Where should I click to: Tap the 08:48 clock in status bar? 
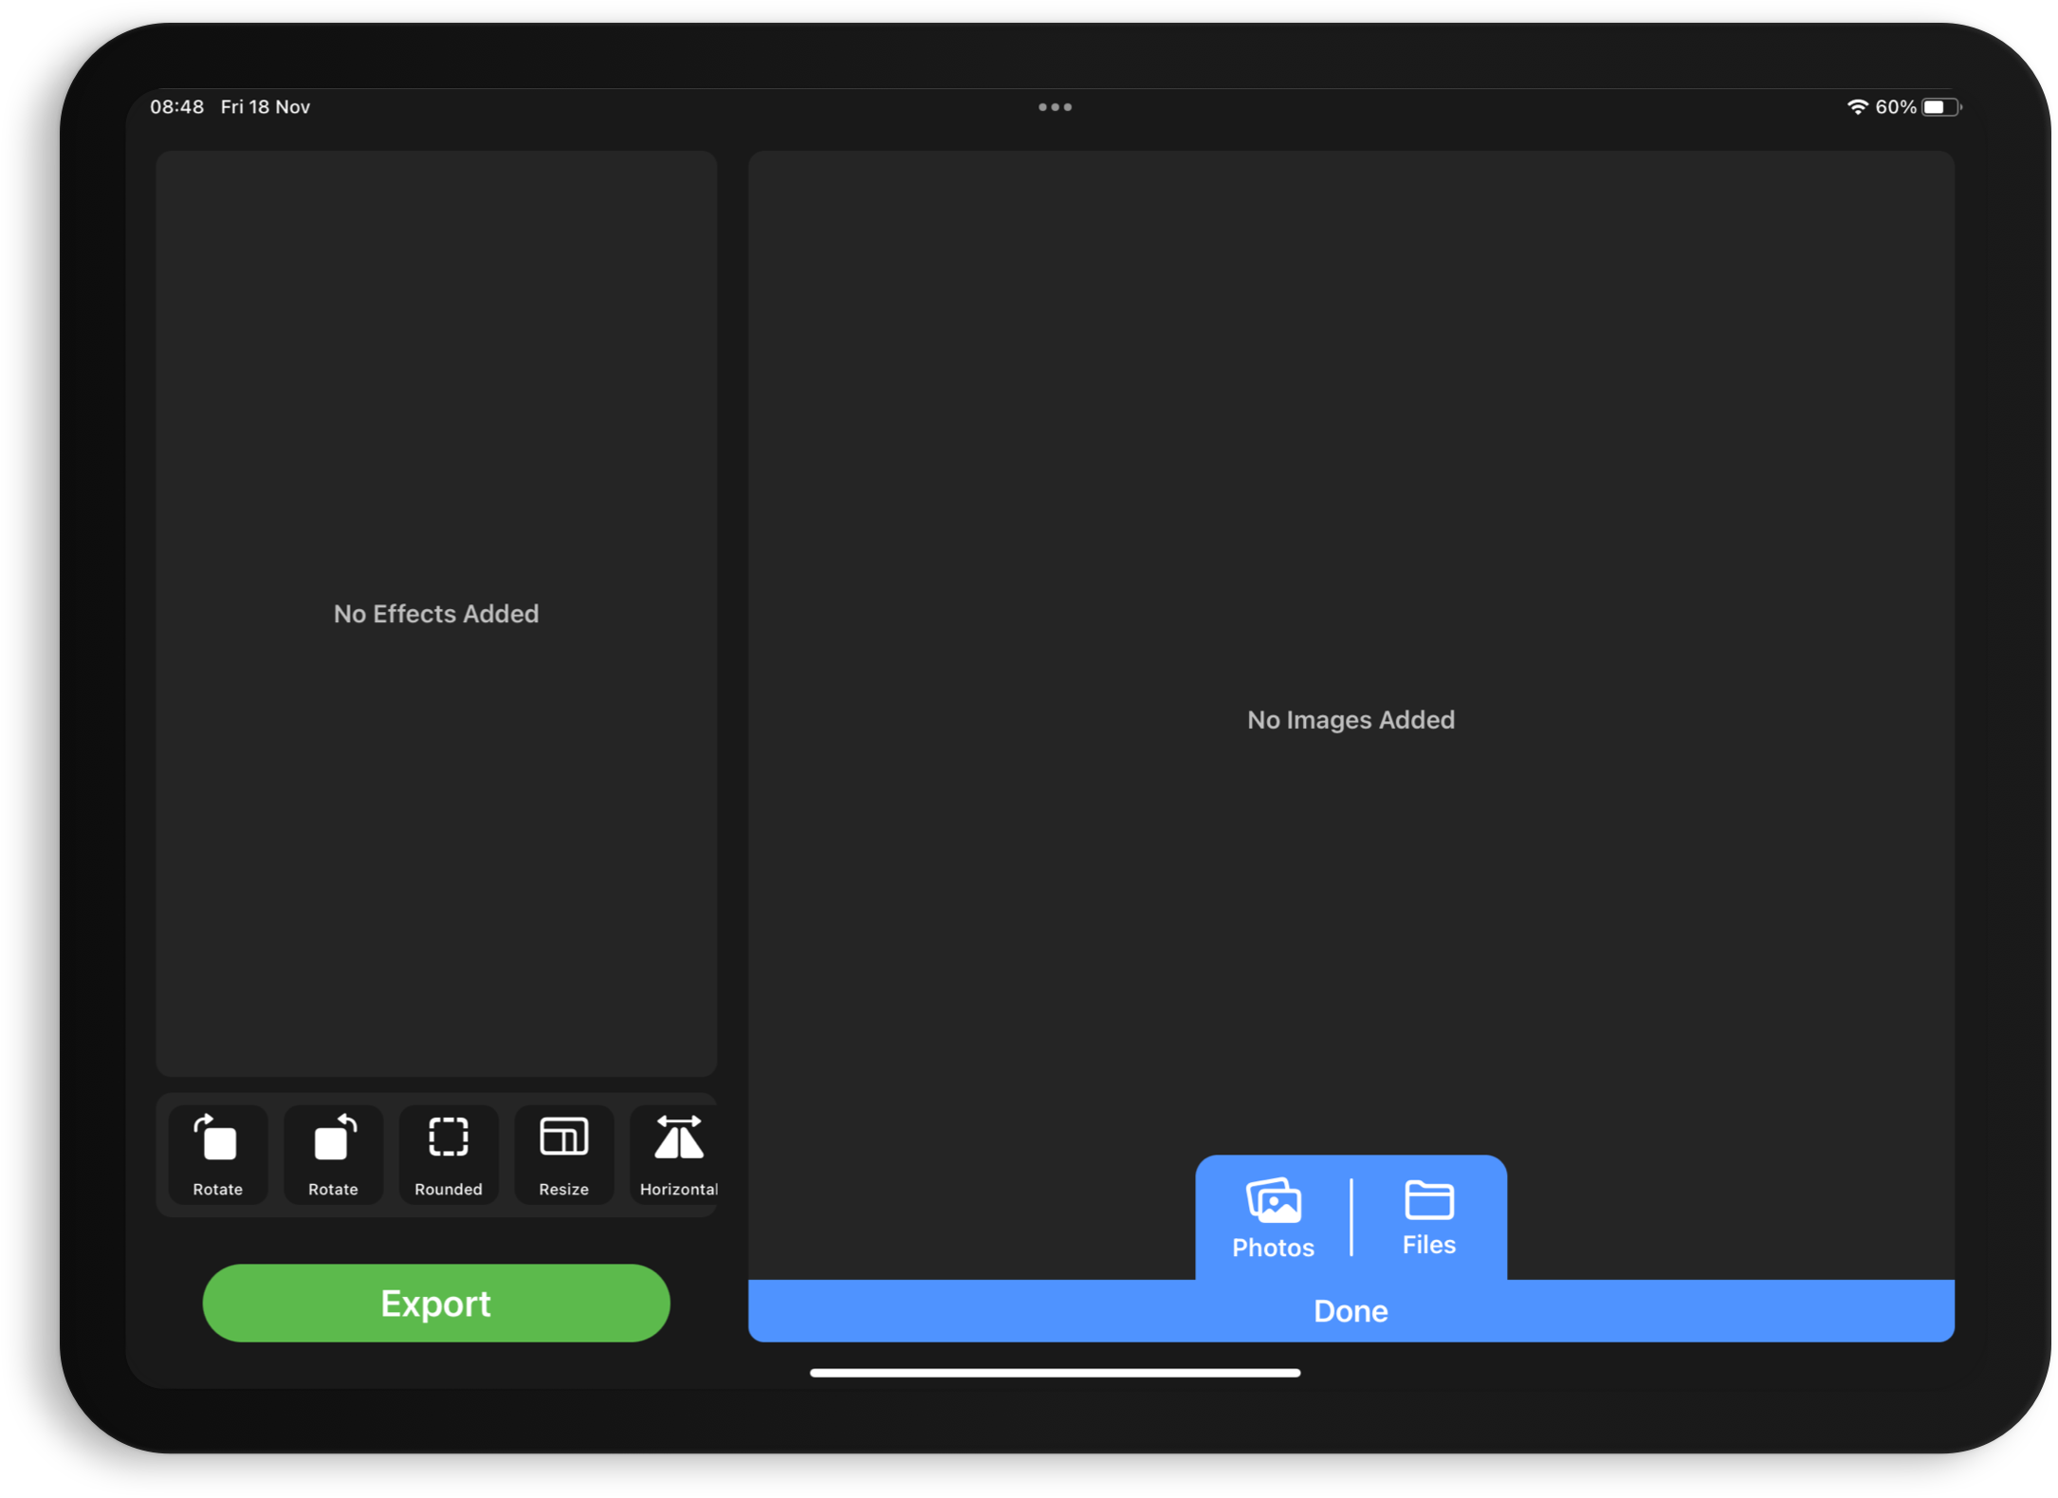(177, 107)
